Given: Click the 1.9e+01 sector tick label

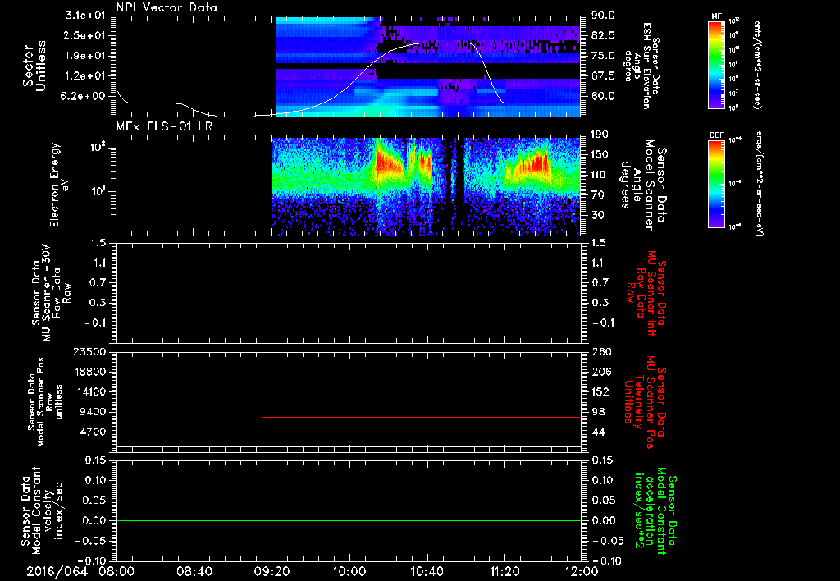Looking at the screenshot, I should pyautogui.click(x=85, y=56).
